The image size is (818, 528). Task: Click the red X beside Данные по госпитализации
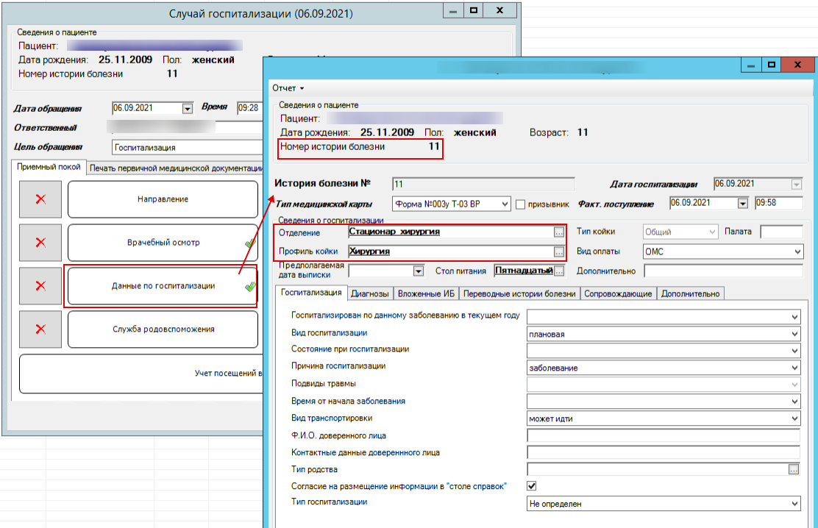[x=40, y=286]
